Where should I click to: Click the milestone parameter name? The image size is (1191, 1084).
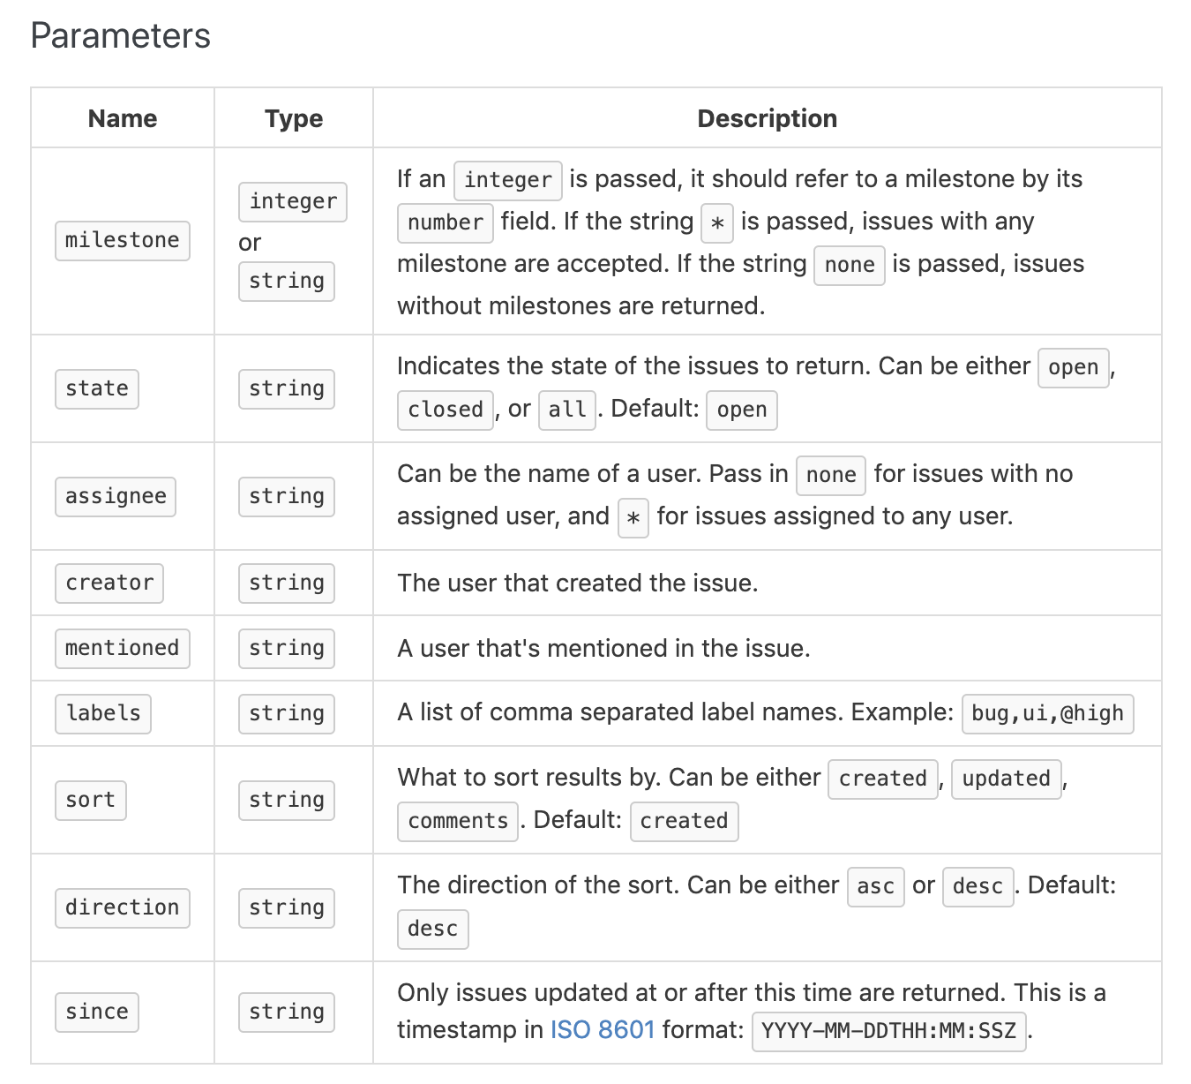tap(123, 240)
